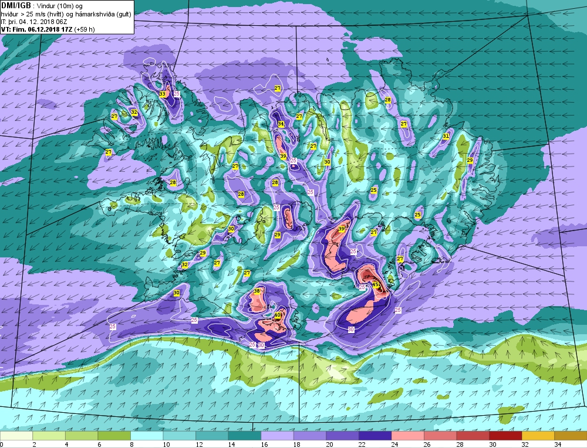Click the pale cyan 8–10 scale swatch
587x448 pixels.
coord(147,436)
